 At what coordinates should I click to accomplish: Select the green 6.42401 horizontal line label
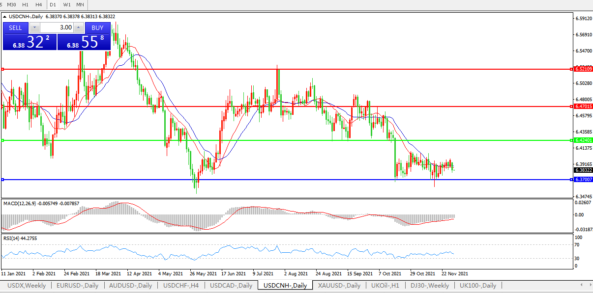583,140
